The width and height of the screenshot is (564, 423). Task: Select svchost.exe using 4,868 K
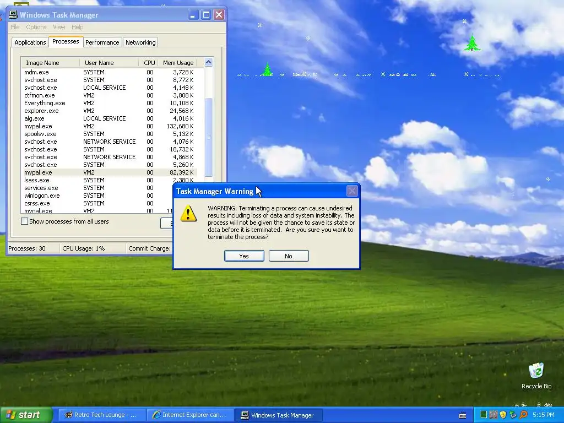[109, 157]
